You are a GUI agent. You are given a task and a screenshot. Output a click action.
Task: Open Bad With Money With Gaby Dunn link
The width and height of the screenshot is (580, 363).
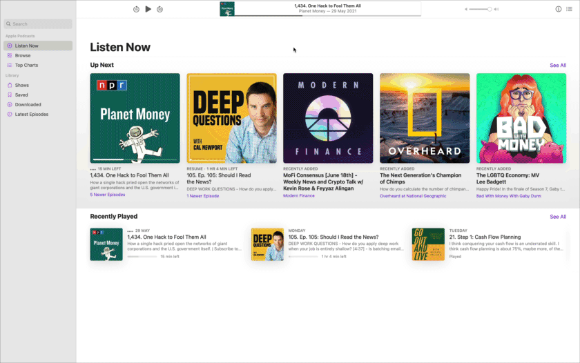click(x=509, y=196)
